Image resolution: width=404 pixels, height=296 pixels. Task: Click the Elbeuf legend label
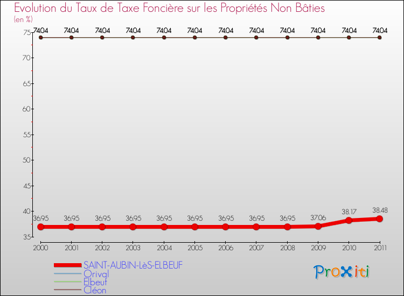95,282
